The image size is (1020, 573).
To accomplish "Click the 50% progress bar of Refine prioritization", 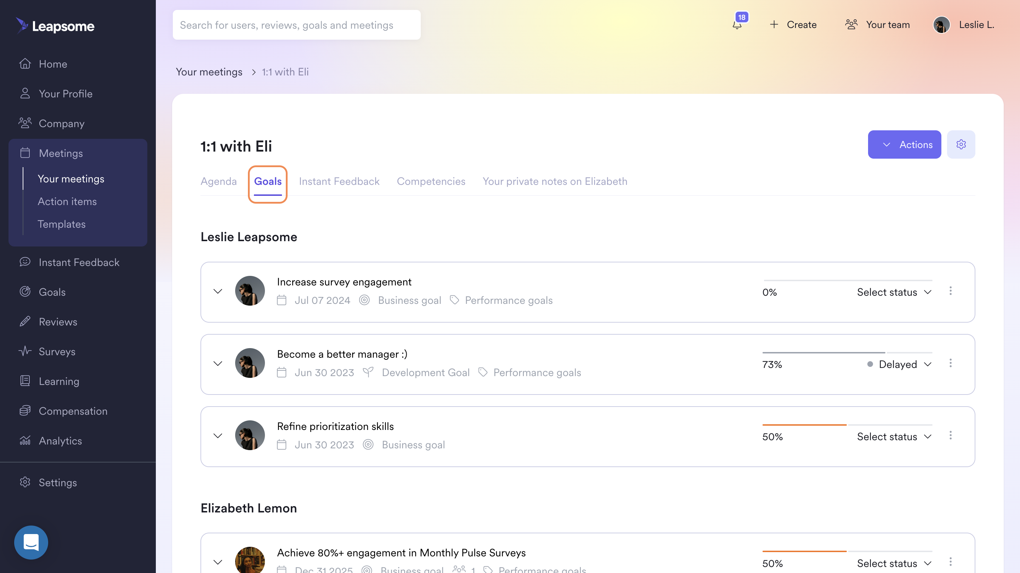I will 848,425.
